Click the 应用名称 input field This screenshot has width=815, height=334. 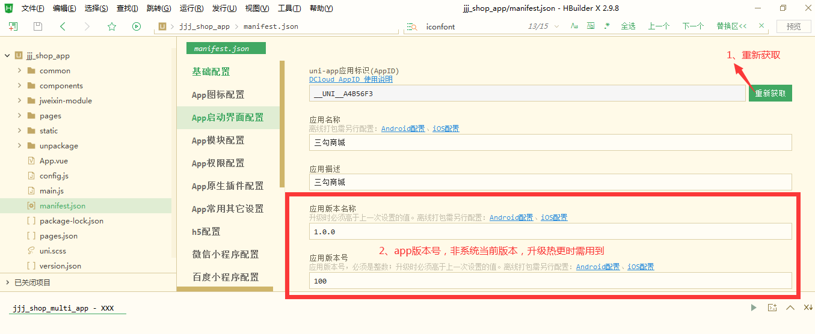pyautogui.click(x=550, y=142)
